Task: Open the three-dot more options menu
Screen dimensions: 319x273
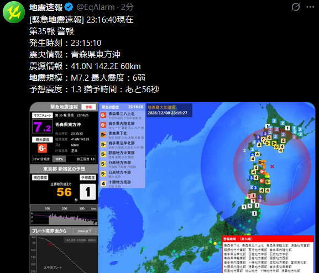Action: click(x=310, y=7)
